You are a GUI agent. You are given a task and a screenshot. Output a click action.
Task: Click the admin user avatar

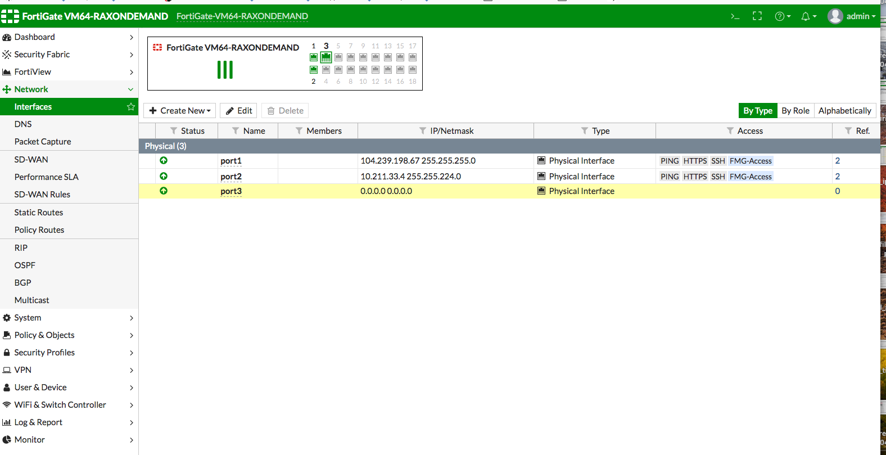click(x=835, y=16)
